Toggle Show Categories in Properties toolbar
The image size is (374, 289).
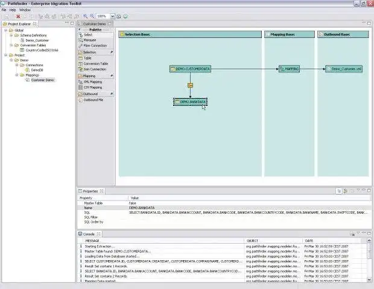338,191
